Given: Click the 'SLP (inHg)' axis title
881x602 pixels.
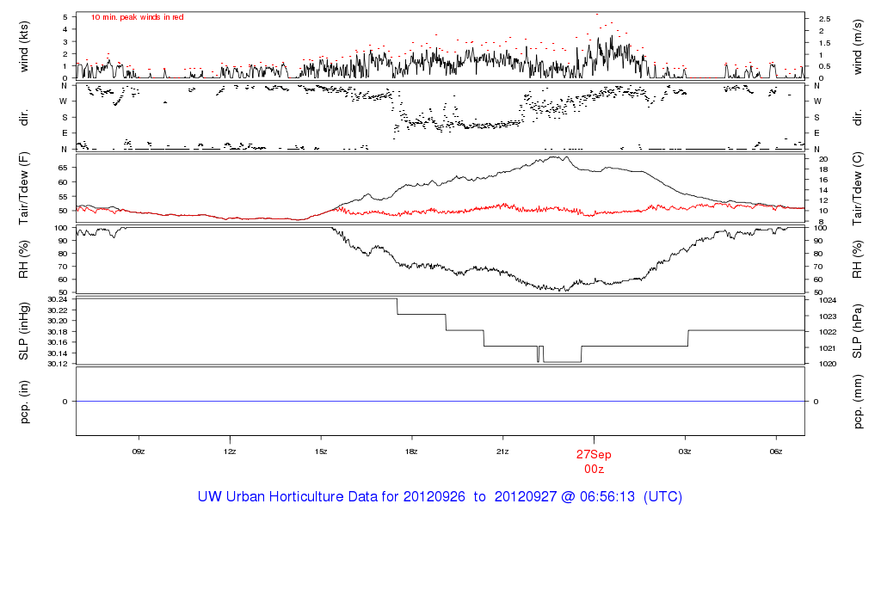Looking at the screenshot, I should click(x=23, y=331).
